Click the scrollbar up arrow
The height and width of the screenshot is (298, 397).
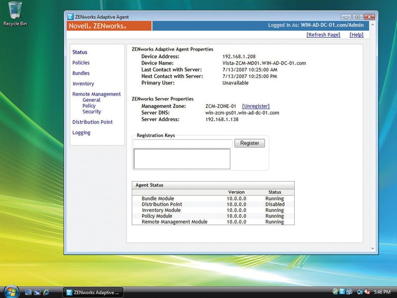tap(373, 25)
